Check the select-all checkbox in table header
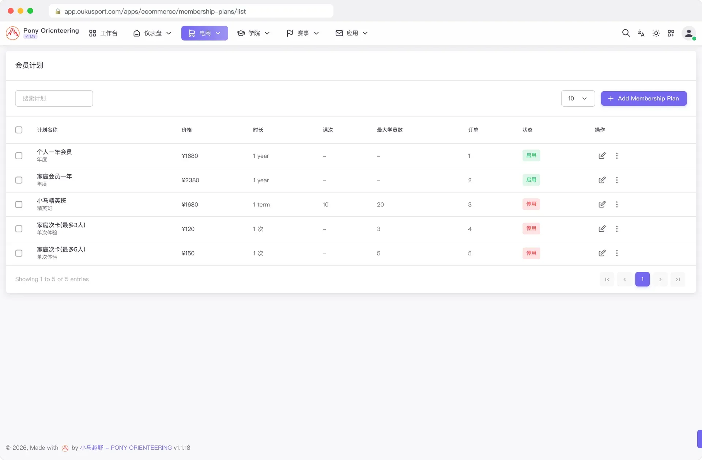702x460 pixels. [19, 130]
